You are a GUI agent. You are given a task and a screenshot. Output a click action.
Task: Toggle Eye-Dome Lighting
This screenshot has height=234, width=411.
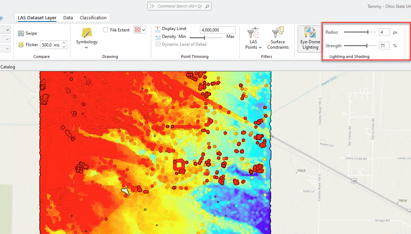(x=310, y=39)
